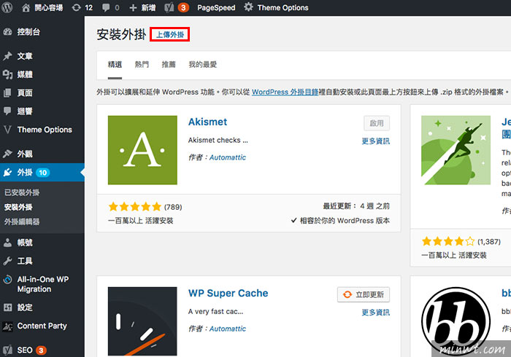Click the 帳號 user icon
This screenshot has width=511, height=357.
click(x=7, y=243)
